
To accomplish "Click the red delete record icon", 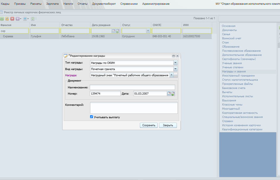I will (x=12, y=19).
